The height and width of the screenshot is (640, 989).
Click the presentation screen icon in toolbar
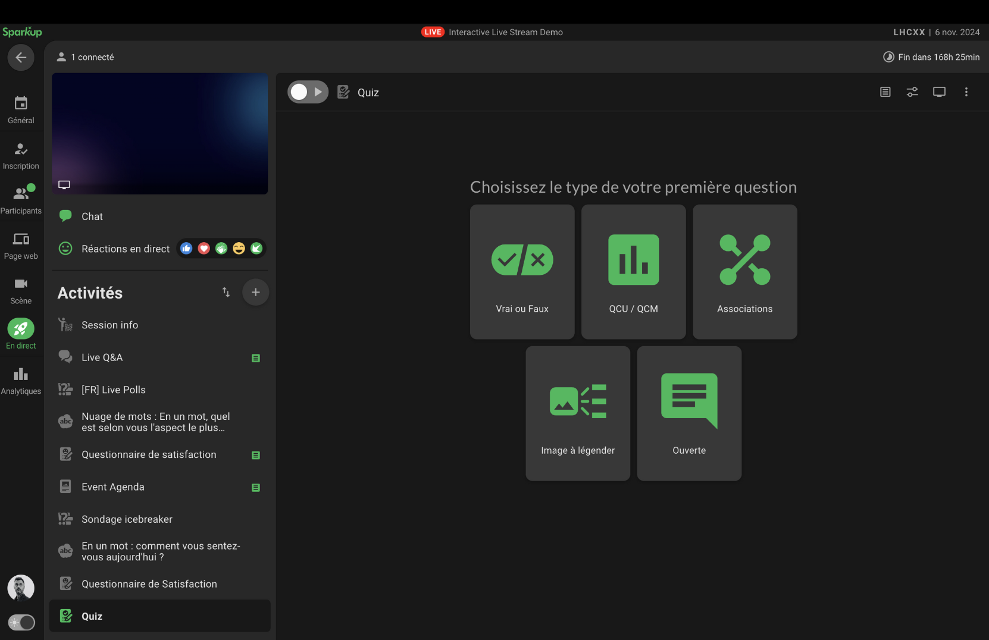pyautogui.click(x=939, y=92)
